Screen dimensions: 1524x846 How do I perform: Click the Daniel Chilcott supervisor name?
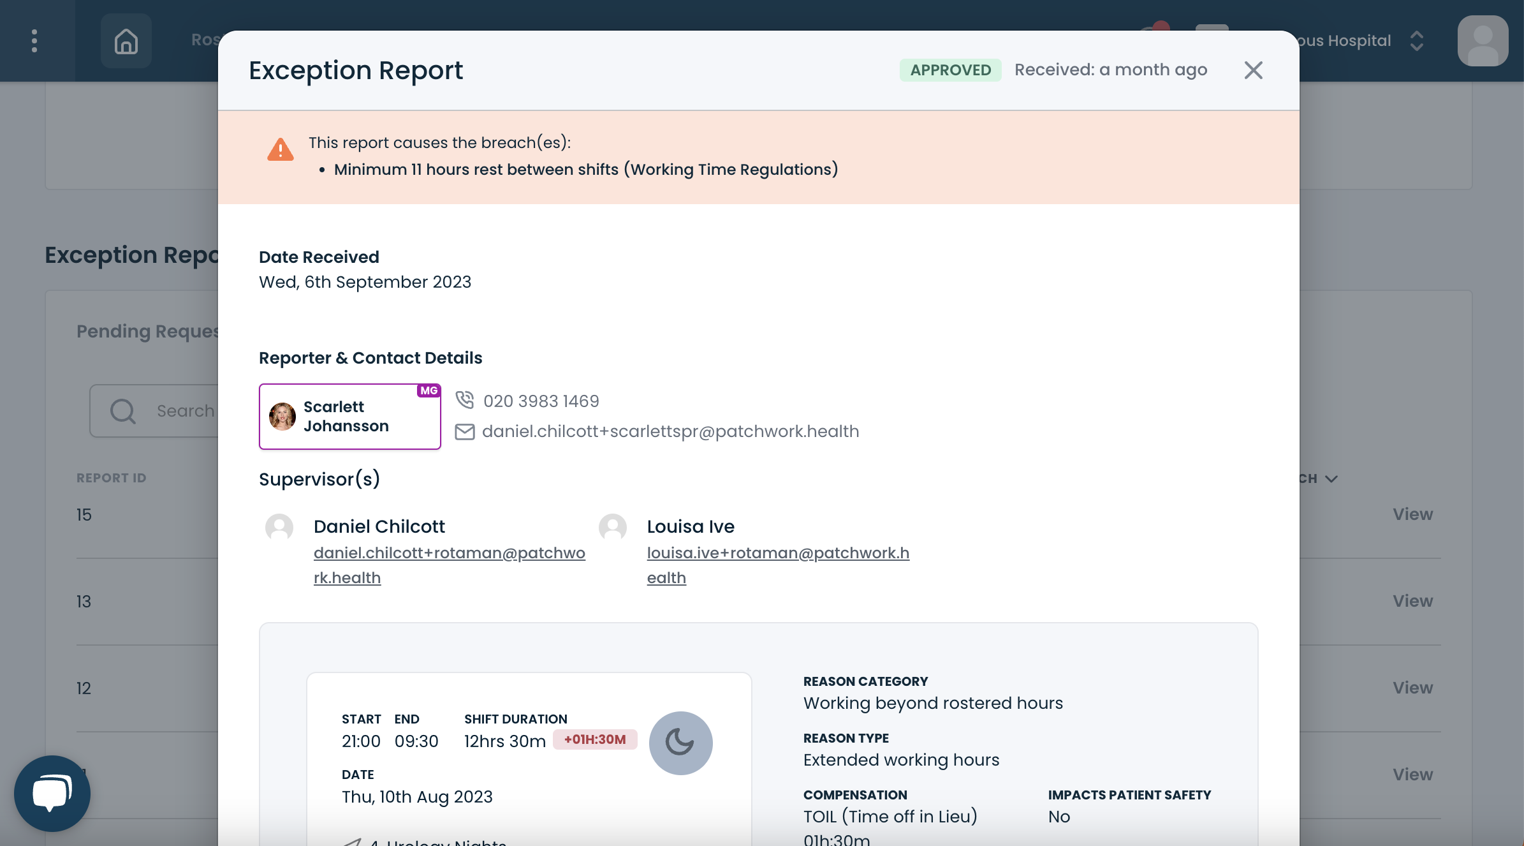(x=379, y=526)
